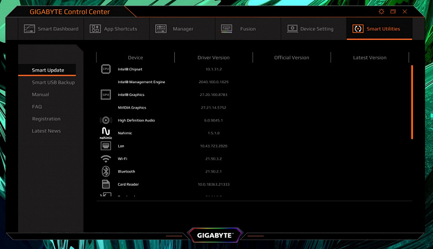
Task: Click driver version 10.1.31.2
Action: (x=214, y=69)
